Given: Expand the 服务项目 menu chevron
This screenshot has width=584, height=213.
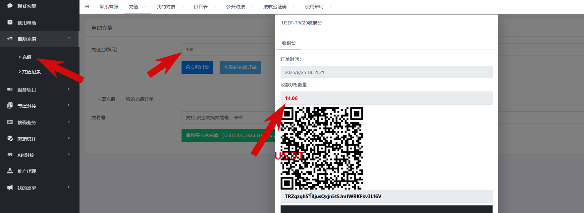Looking at the screenshot, I should pyautogui.click(x=69, y=89).
